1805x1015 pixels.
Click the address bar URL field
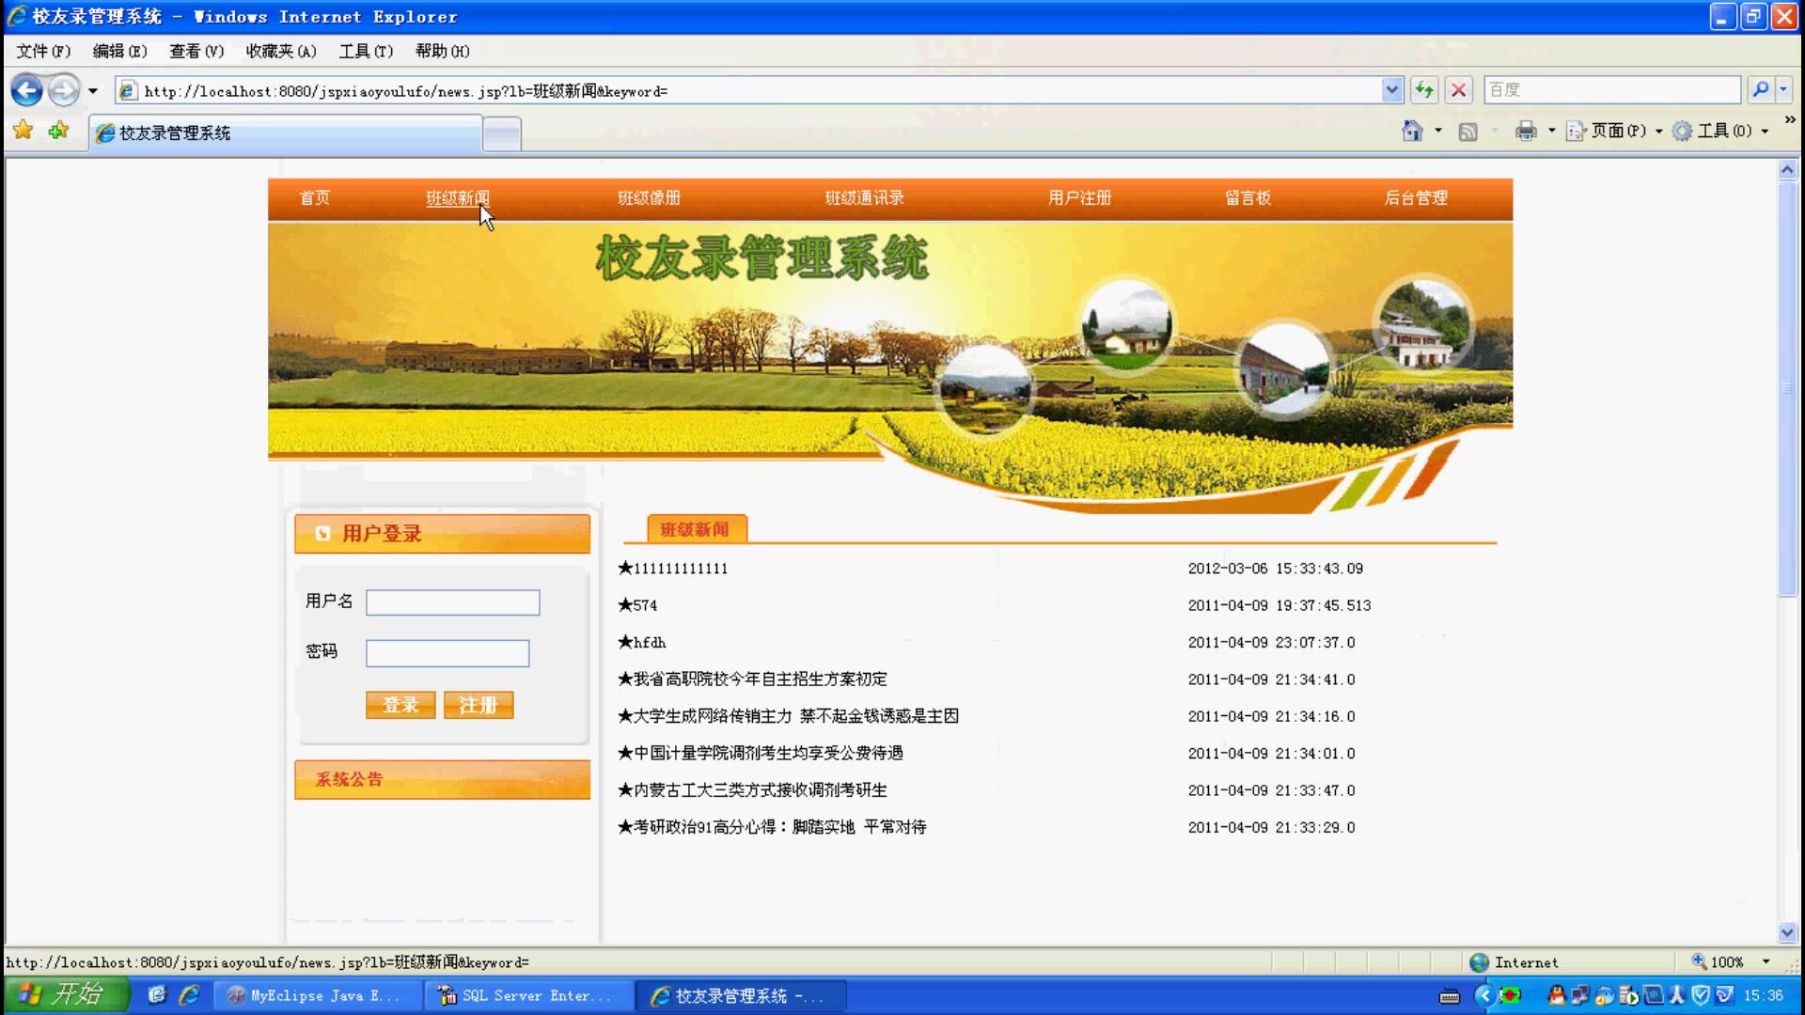pyautogui.click(x=748, y=90)
